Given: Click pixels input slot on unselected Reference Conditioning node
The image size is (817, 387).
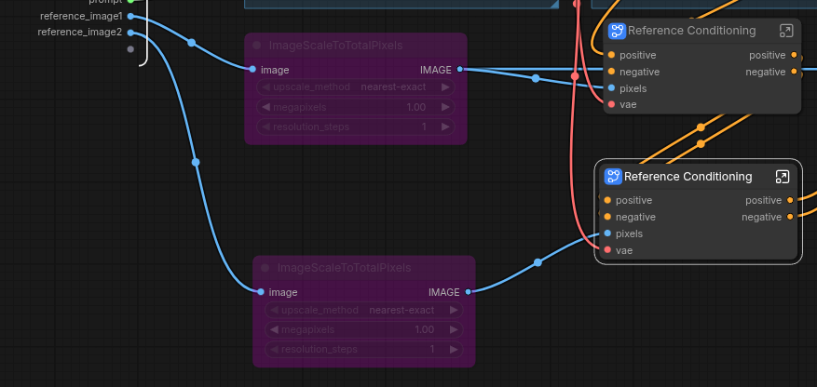Looking at the screenshot, I should [611, 87].
